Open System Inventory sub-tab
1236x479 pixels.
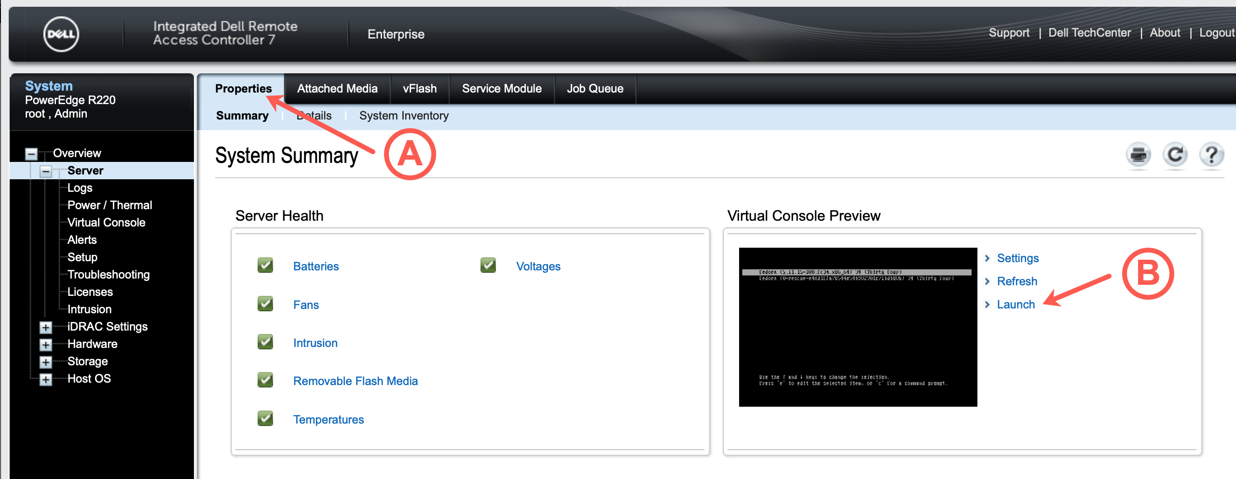click(404, 116)
